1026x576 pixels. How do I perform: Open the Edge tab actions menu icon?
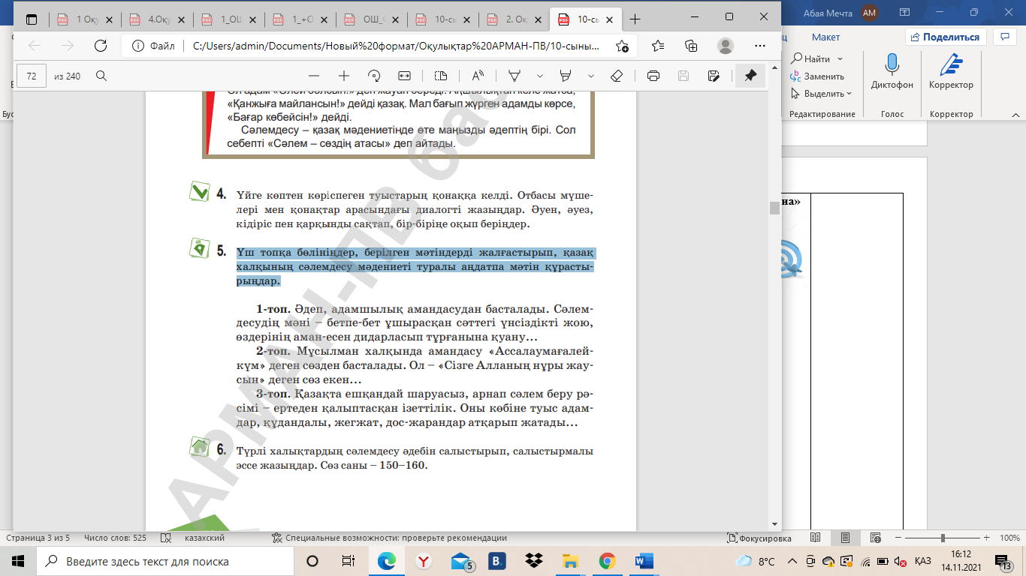pyautogui.click(x=31, y=18)
